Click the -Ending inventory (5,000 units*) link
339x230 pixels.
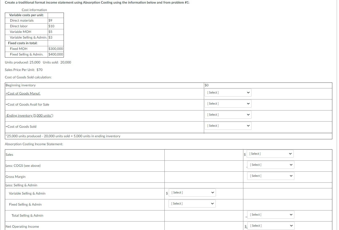[29, 115]
